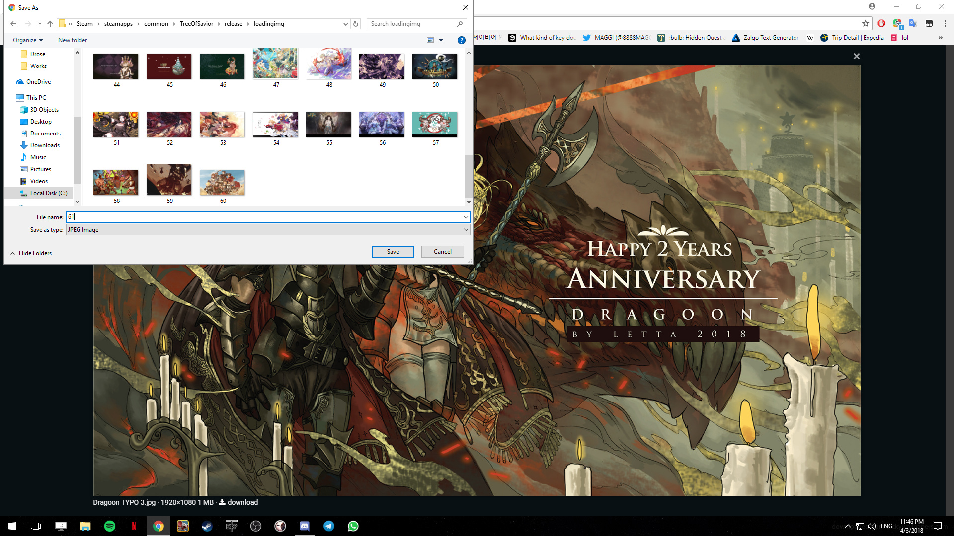Click the file list vertical scrollbar
The image size is (954, 536).
pos(469,176)
